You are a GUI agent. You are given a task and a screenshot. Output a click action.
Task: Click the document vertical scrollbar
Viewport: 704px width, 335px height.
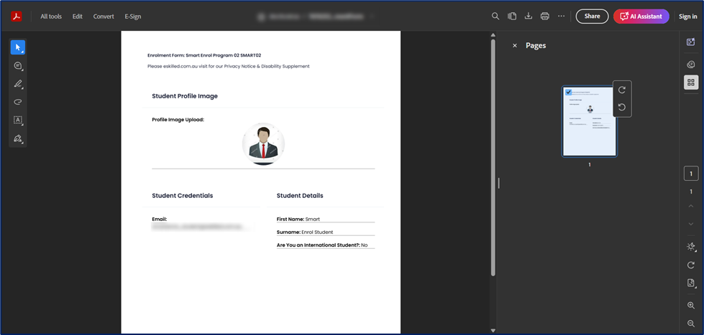(493, 157)
